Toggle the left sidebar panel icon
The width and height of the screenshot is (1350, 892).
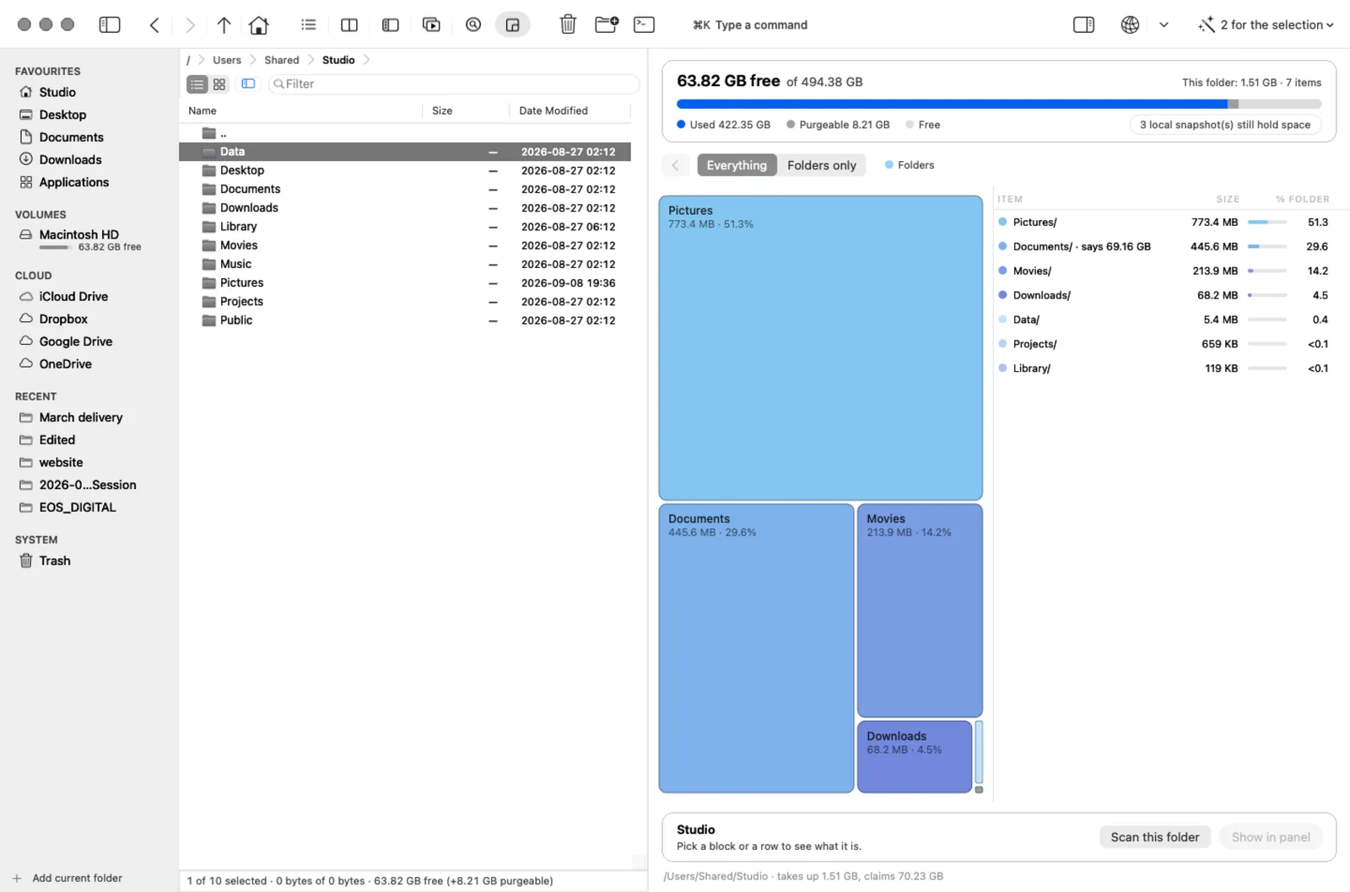(x=110, y=24)
